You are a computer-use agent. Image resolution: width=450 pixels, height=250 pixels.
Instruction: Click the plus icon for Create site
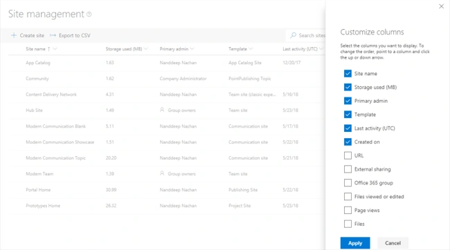[13, 35]
